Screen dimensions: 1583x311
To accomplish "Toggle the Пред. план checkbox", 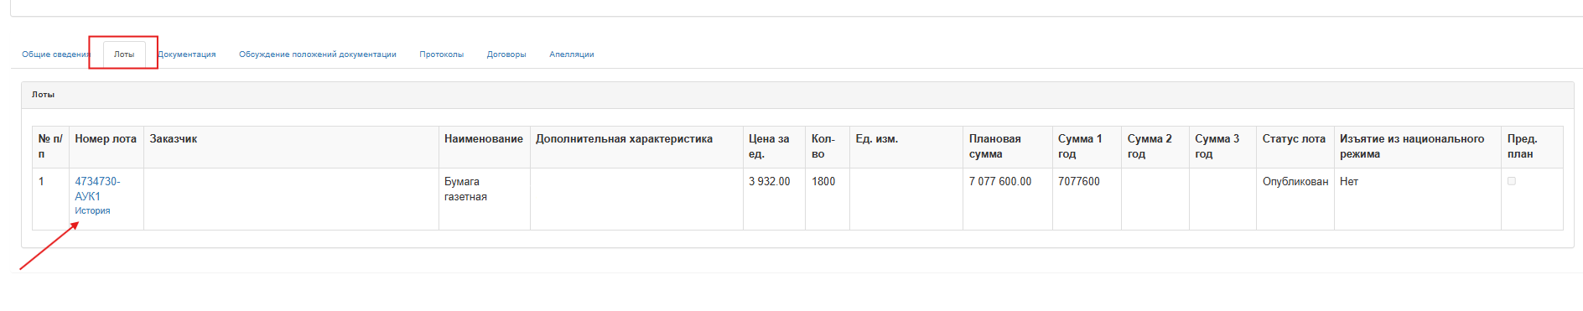I will pyautogui.click(x=1512, y=181).
